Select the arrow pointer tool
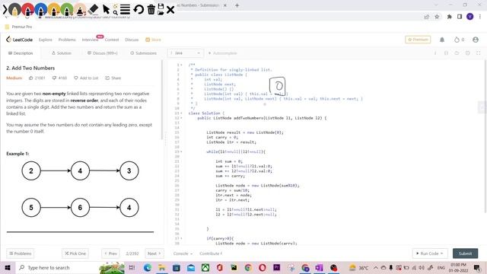Screen dimensions: 487x274 pos(106,9)
